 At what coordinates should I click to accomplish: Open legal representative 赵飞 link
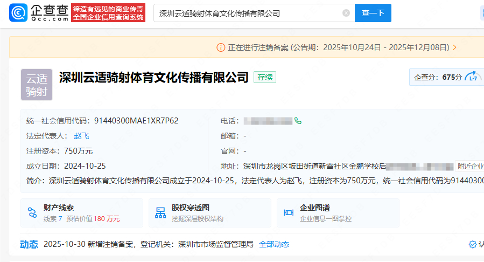[81, 136]
